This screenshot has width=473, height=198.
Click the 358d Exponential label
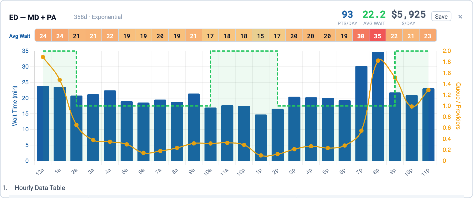[98, 17]
